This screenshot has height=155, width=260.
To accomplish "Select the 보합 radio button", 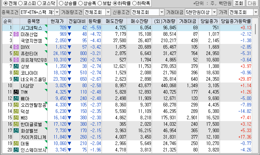I will [x=100, y=3].
